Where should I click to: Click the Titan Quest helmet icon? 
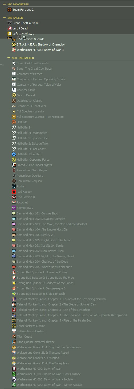(14, 337)
